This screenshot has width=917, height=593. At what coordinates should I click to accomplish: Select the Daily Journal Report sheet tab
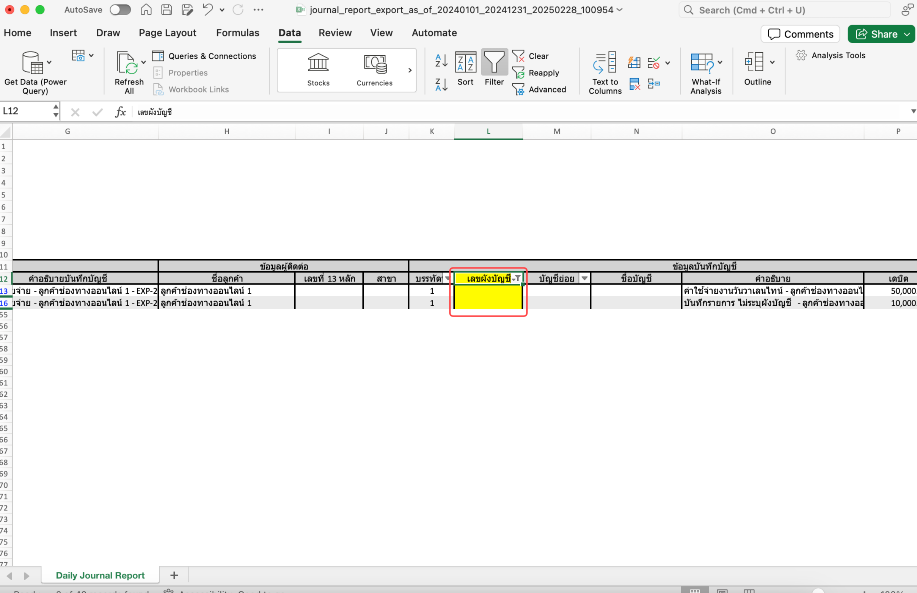pyautogui.click(x=100, y=575)
